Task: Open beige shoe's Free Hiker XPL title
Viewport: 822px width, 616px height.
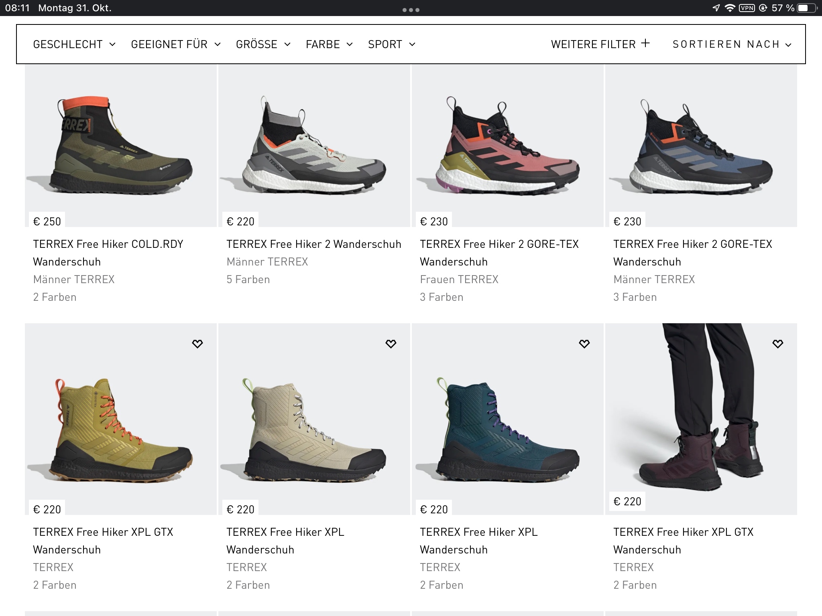Action: tap(285, 541)
